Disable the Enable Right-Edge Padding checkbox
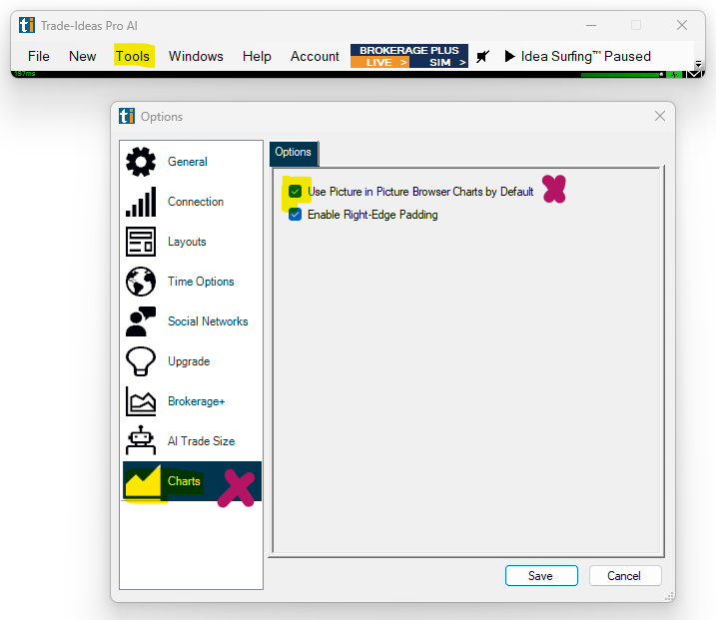Image resolution: width=716 pixels, height=620 pixels. tap(295, 215)
